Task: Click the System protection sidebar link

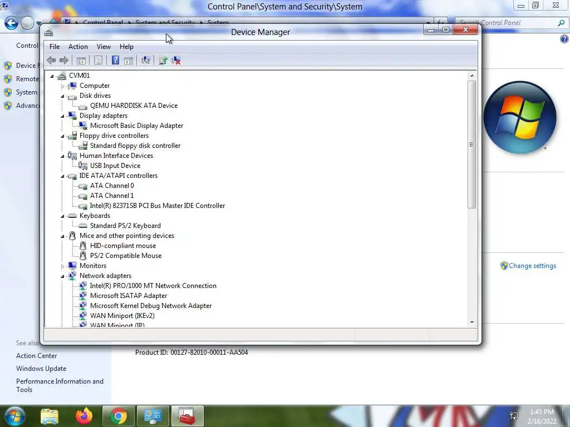Action: click(27, 92)
